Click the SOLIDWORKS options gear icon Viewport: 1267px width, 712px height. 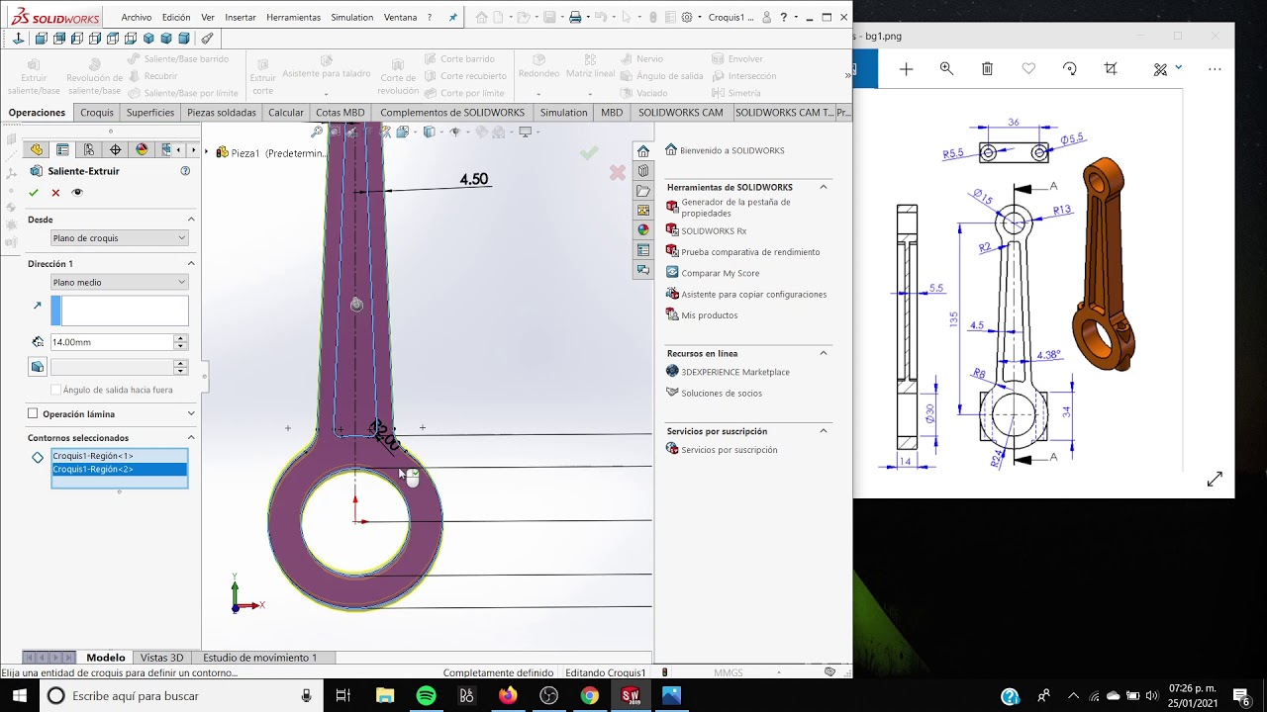[x=687, y=18]
